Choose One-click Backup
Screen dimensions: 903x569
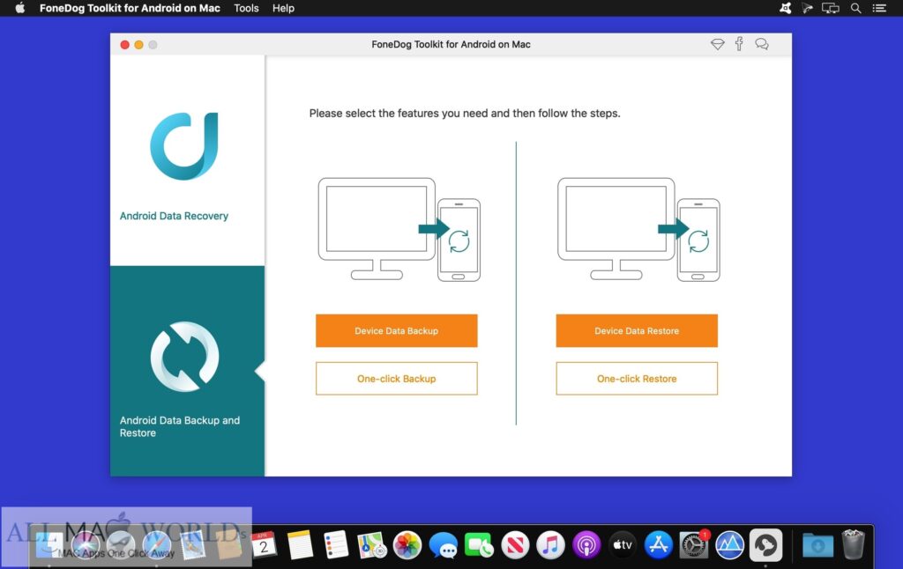click(396, 379)
